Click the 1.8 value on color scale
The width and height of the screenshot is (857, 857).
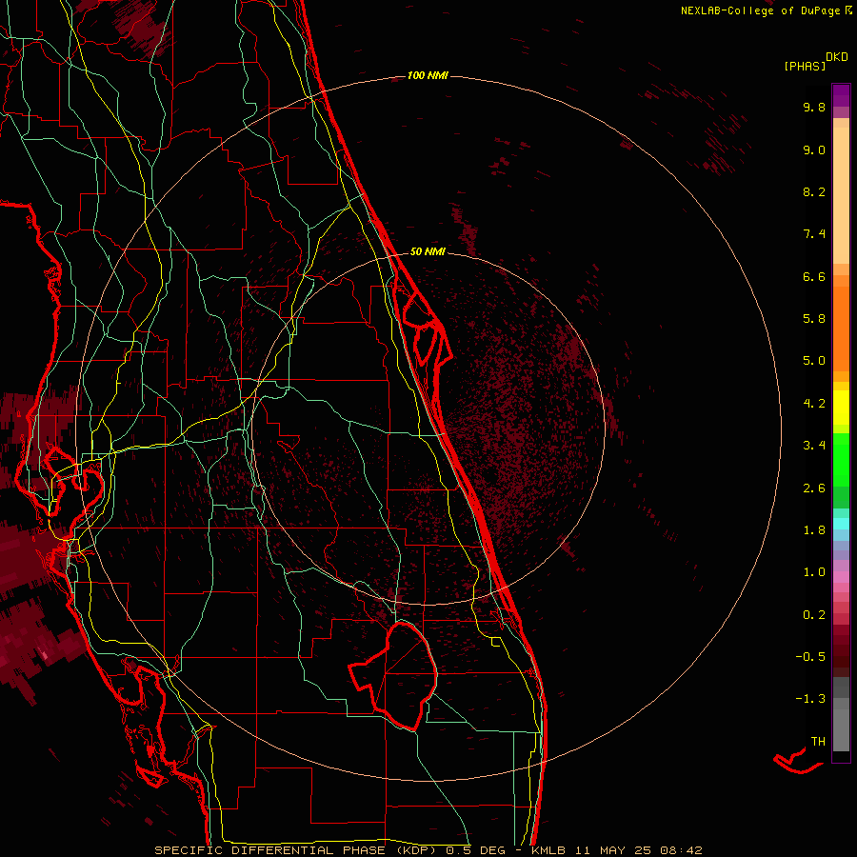[814, 530]
